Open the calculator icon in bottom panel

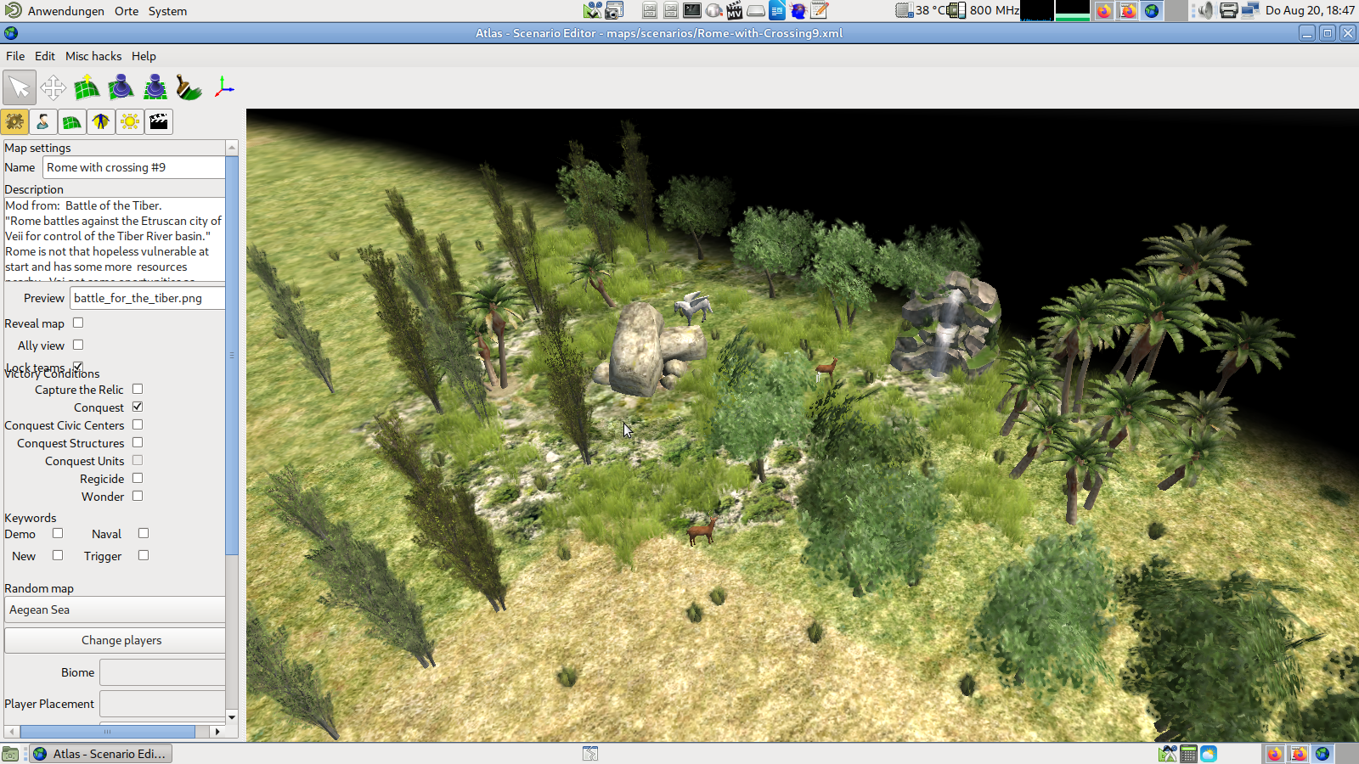tap(1188, 754)
